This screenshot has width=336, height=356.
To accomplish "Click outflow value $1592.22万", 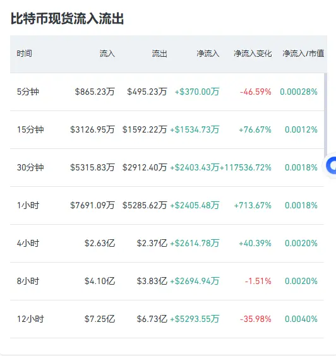I will pos(145,129).
